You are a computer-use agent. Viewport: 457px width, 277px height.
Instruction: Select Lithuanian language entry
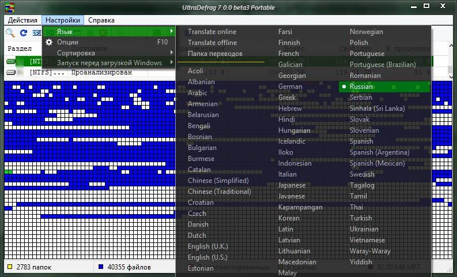coord(294,251)
